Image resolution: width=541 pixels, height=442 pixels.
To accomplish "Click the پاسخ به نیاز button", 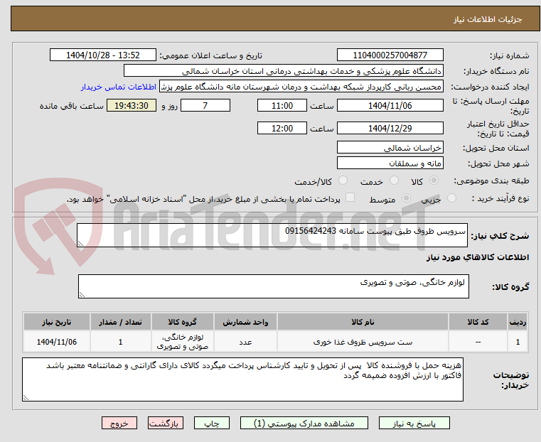I will coord(414,424).
